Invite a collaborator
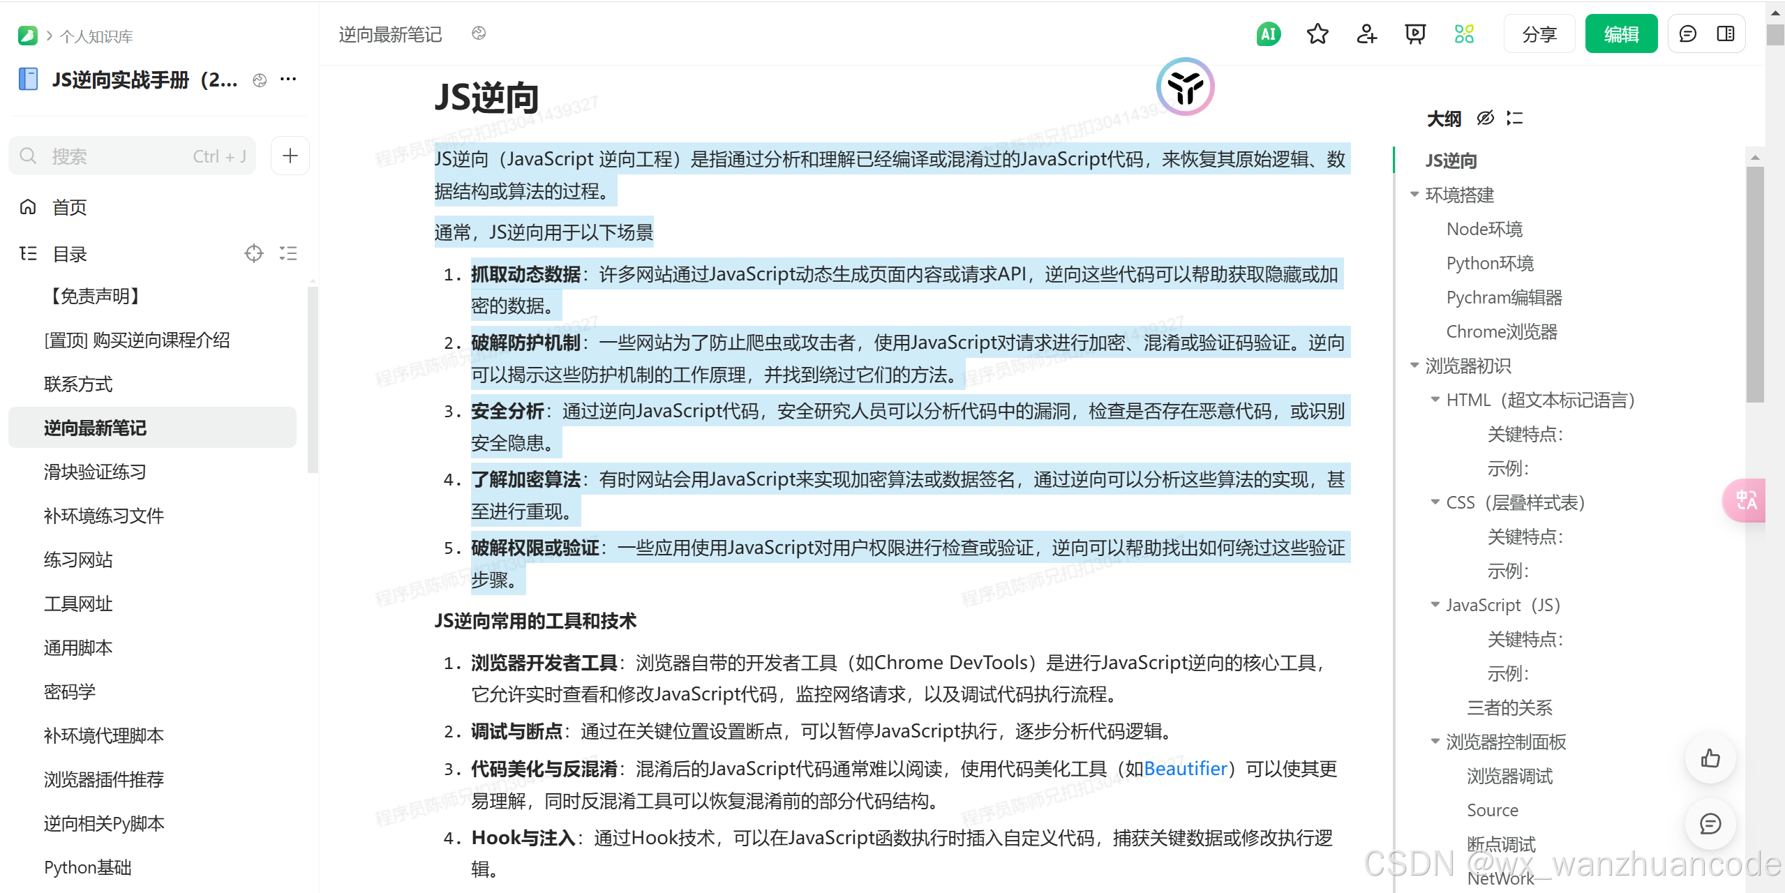The width and height of the screenshot is (1785, 893). click(1366, 33)
